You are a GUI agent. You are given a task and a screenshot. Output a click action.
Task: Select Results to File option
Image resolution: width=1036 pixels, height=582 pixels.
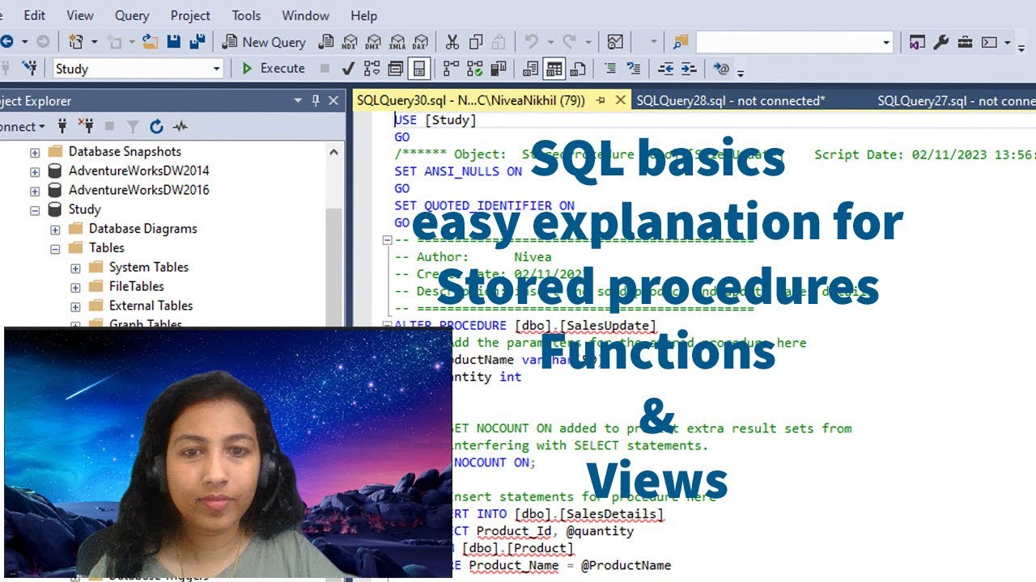(x=577, y=69)
